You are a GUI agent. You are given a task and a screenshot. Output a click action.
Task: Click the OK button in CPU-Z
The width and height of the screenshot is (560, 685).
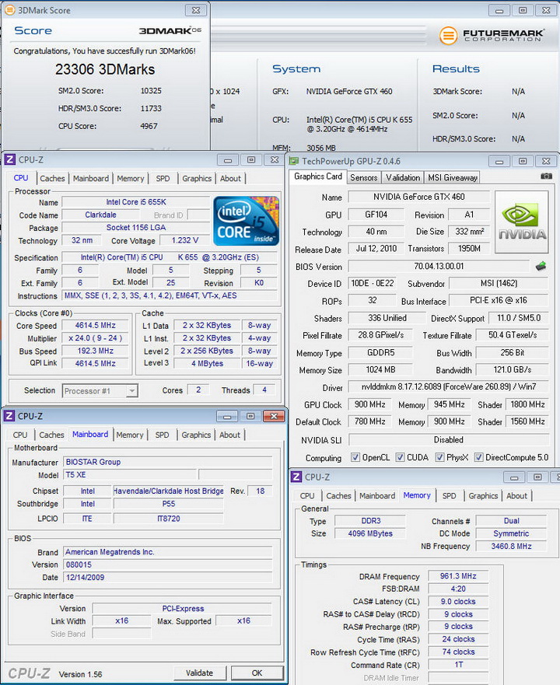tap(257, 673)
